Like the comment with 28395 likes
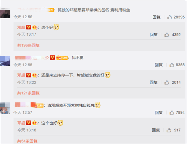Screen dimensions: 187x144 click(x=169, y=17)
